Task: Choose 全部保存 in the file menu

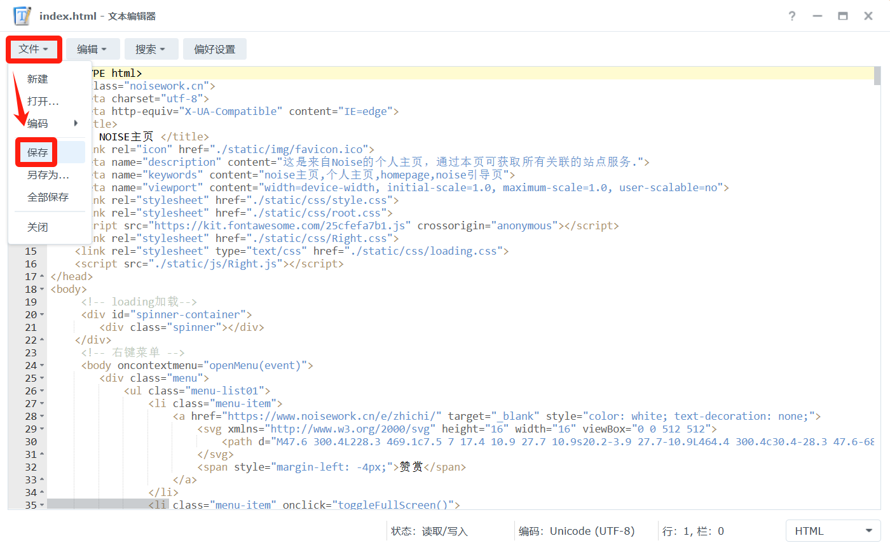Action: [48, 197]
